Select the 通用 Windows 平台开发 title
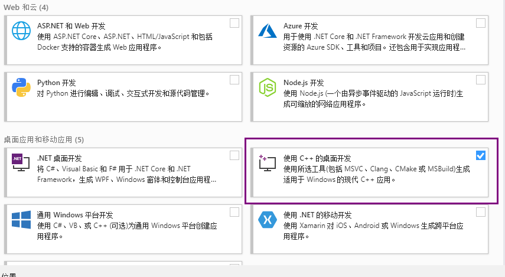Viewport: 505px width, 277px height. pyautogui.click(x=75, y=215)
